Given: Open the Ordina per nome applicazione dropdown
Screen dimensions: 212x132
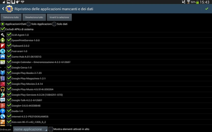Looking at the screenshot, I should click(x=30, y=129).
